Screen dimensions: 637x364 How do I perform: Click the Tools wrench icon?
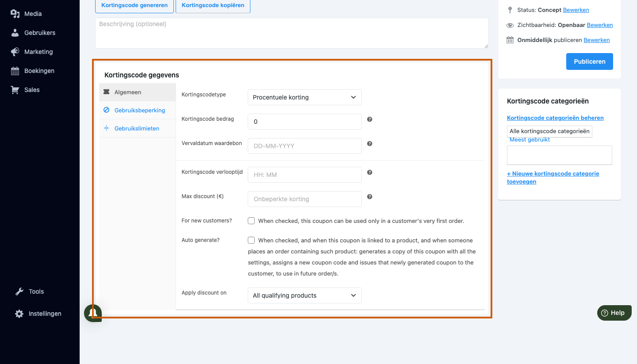[x=19, y=291]
